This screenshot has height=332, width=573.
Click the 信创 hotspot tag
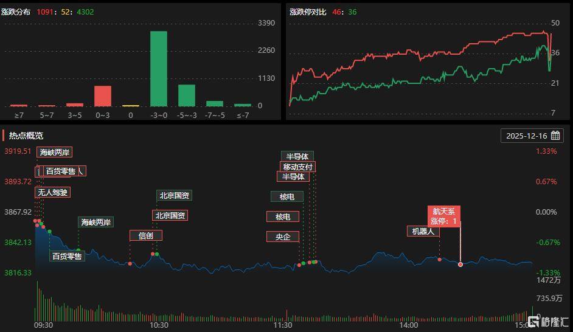[x=145, y=236]
